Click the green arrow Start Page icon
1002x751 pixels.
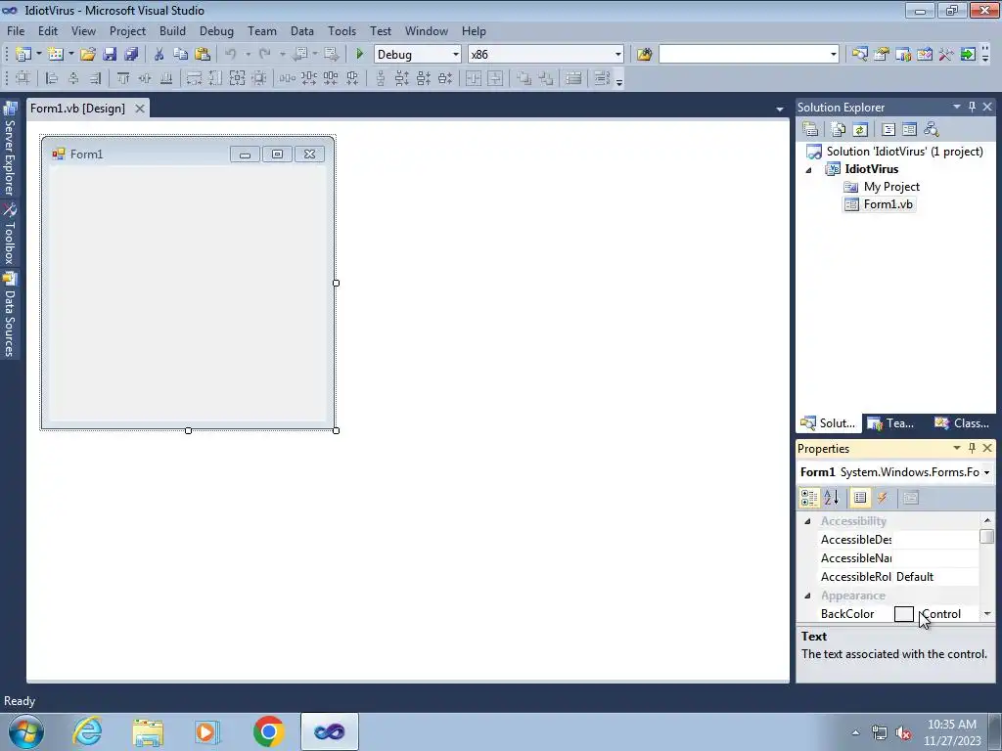tap(968, 55)
